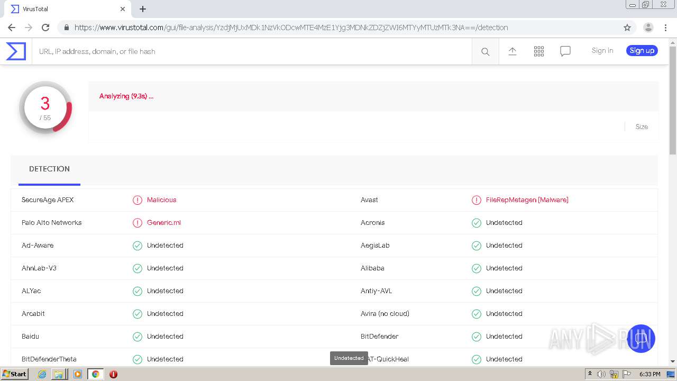
Task: Click Sign in link
Action: tap(602, 51)
